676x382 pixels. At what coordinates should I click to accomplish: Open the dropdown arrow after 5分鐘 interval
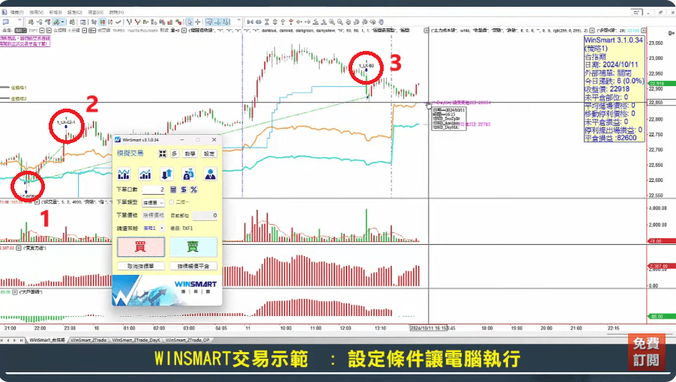click(85, 31)
